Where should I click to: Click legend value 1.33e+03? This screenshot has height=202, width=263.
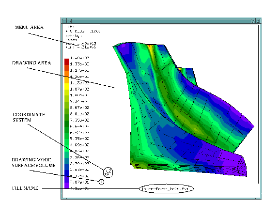(x=79, y=64)
